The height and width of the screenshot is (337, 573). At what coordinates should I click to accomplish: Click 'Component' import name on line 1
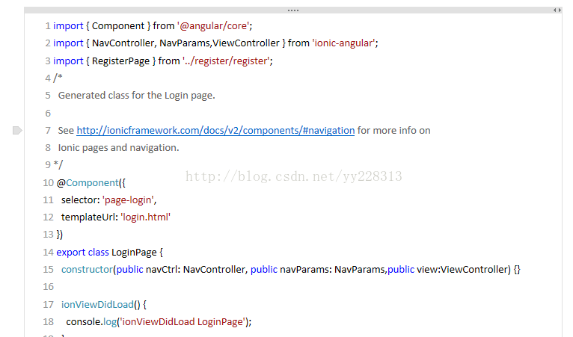[x=118, y=26]
